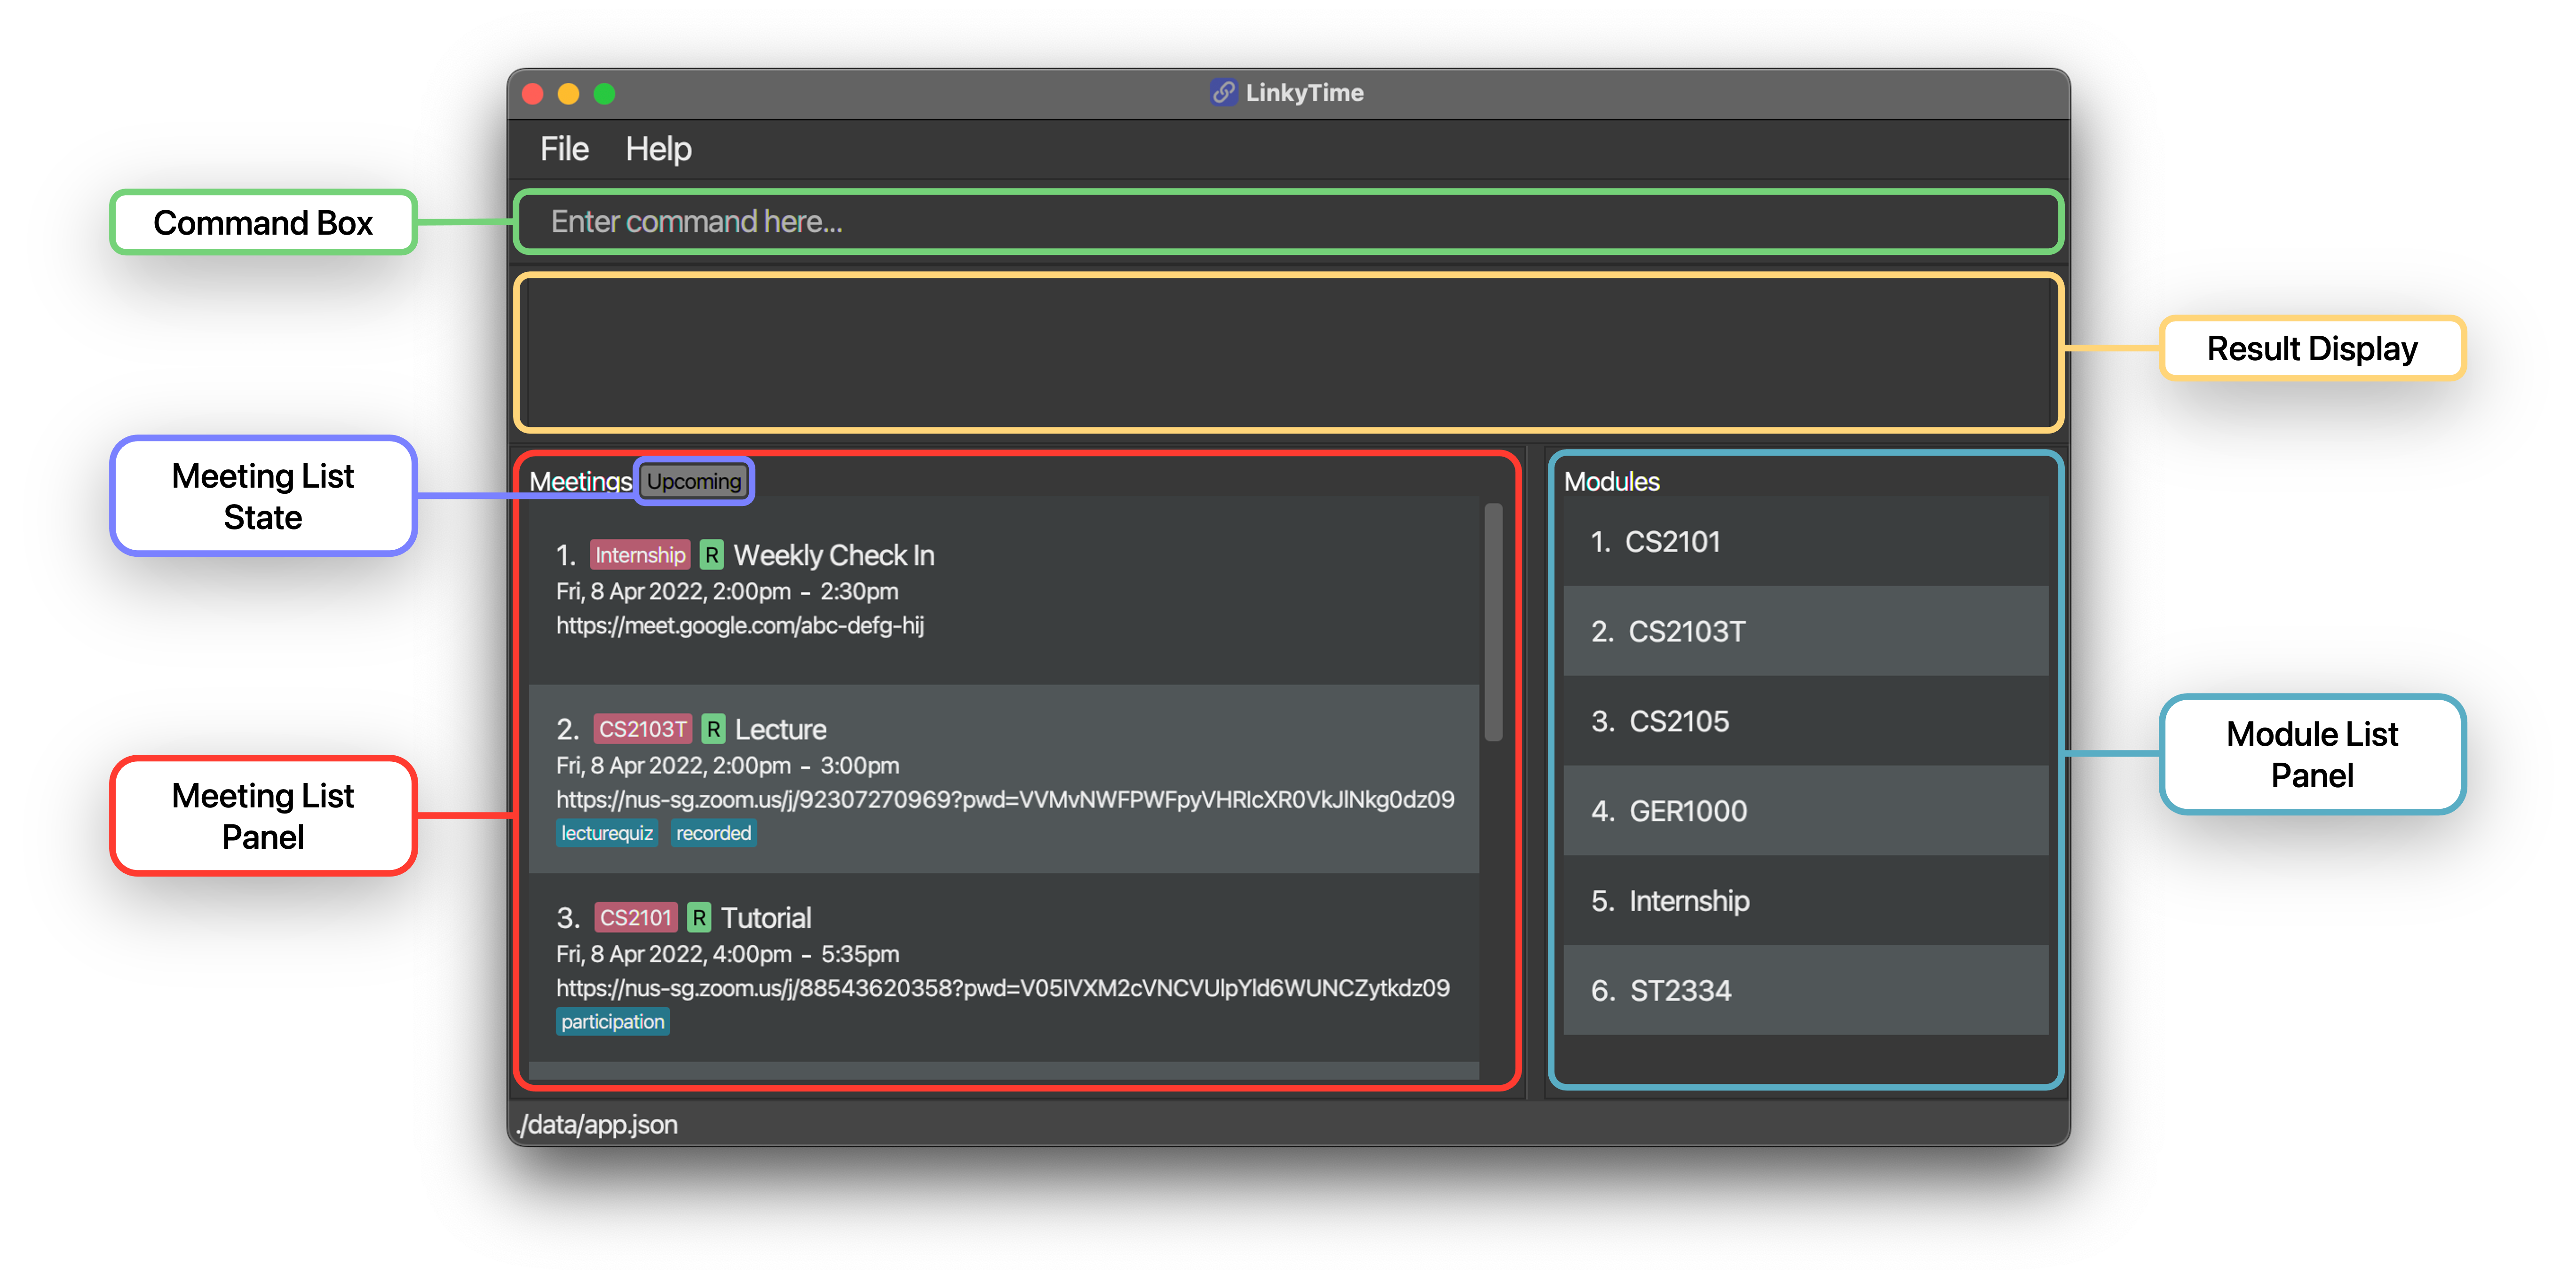Click the R recurring icon beside Lecture

click(x=713, y=729)
